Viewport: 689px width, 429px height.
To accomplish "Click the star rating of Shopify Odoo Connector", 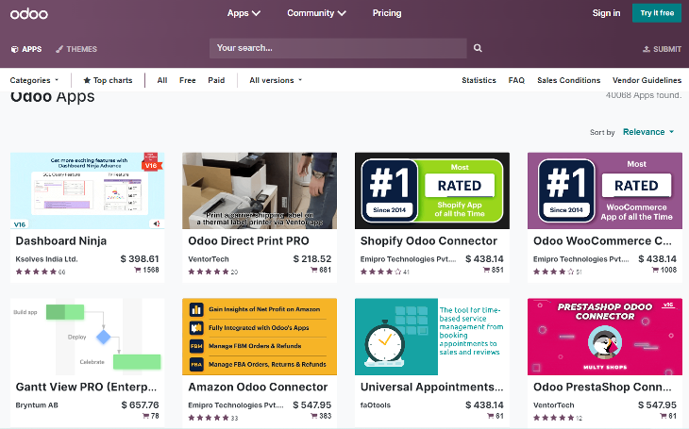I will click(381, 272).
